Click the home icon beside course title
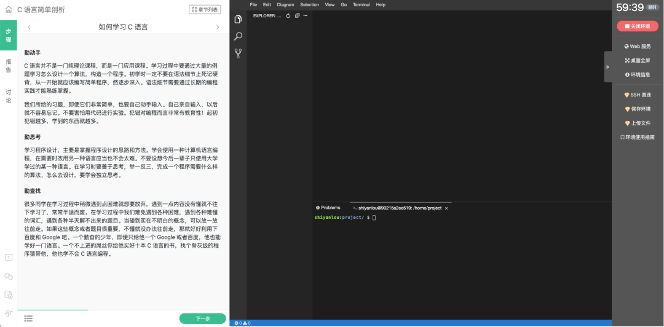This screenshot has height=327, width=664. [9, 9]
